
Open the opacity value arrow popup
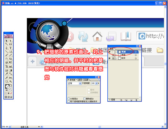click(96, 83)
